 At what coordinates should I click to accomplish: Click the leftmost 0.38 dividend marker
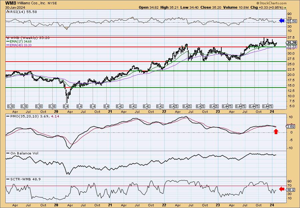click(x=11, y=106)
